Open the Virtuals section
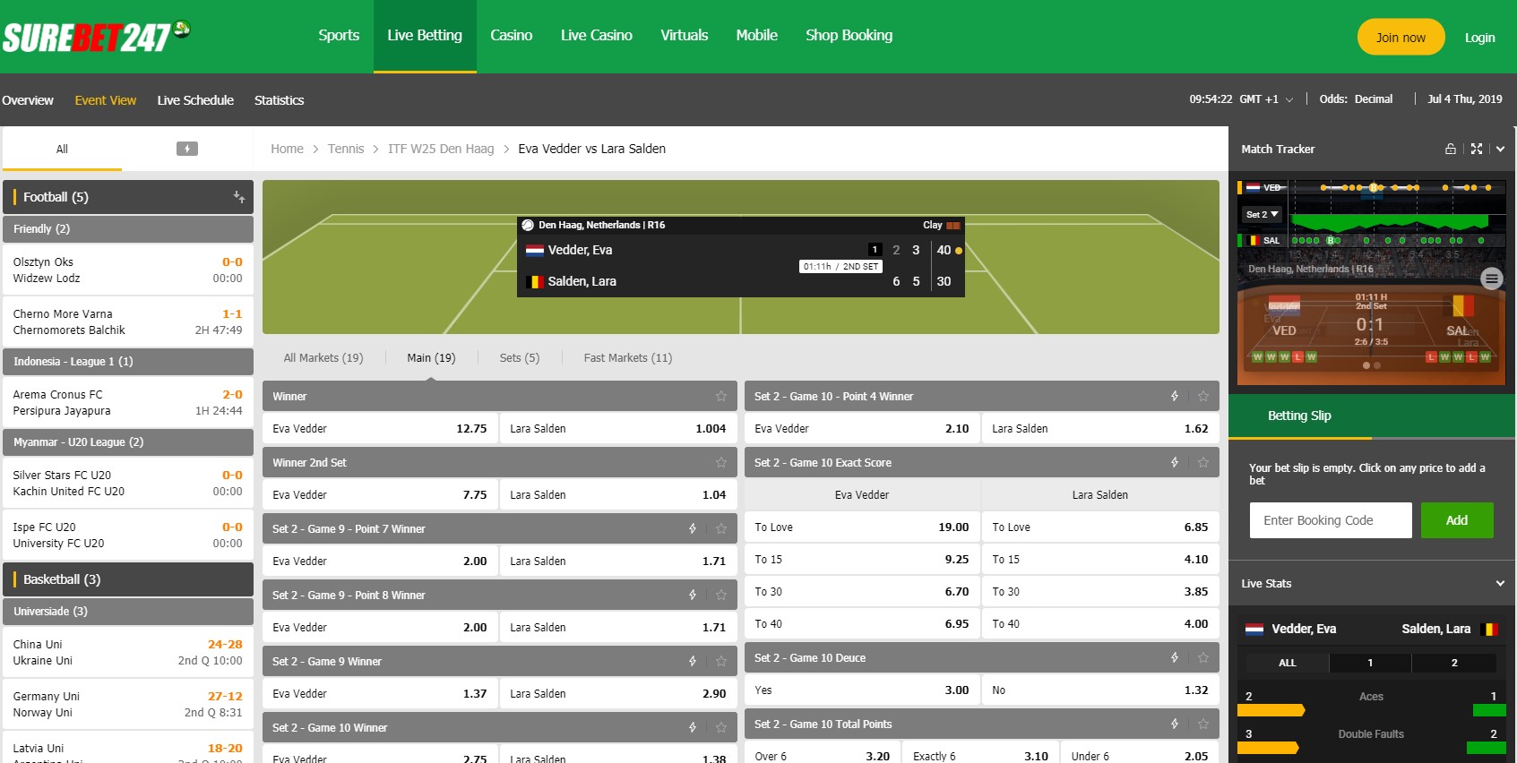This screenshot has height=763, width=1517. pyautogui.click(x=684, y=36)
